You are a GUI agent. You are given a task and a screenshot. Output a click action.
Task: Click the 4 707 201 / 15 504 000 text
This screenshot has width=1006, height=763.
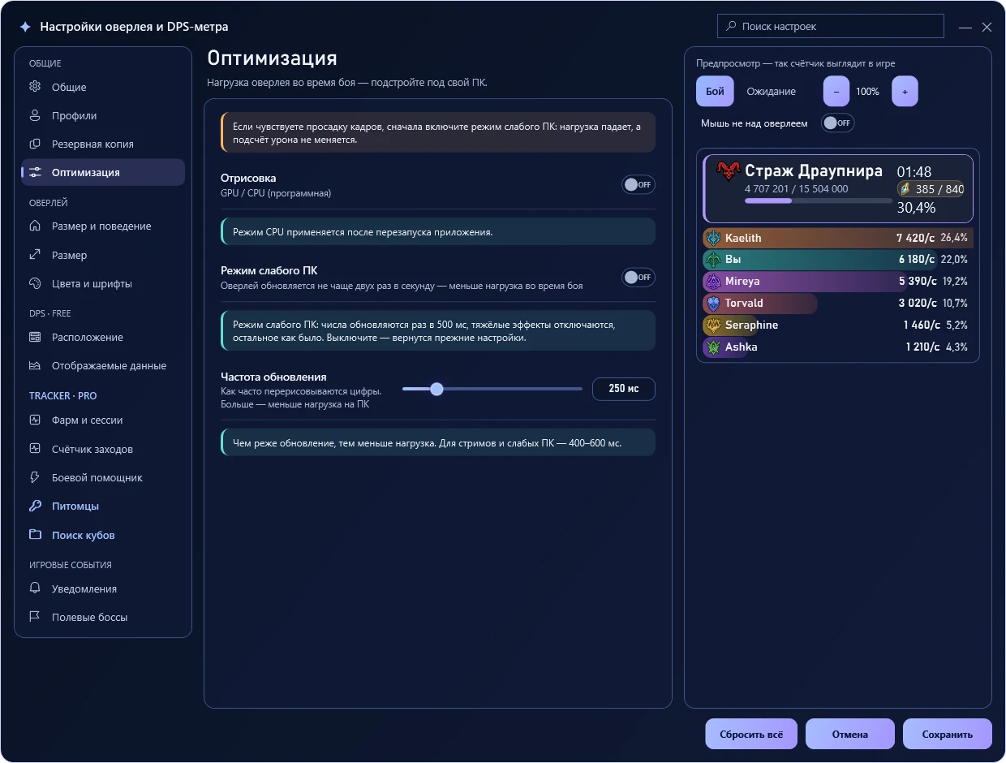(x=796, y=188)
